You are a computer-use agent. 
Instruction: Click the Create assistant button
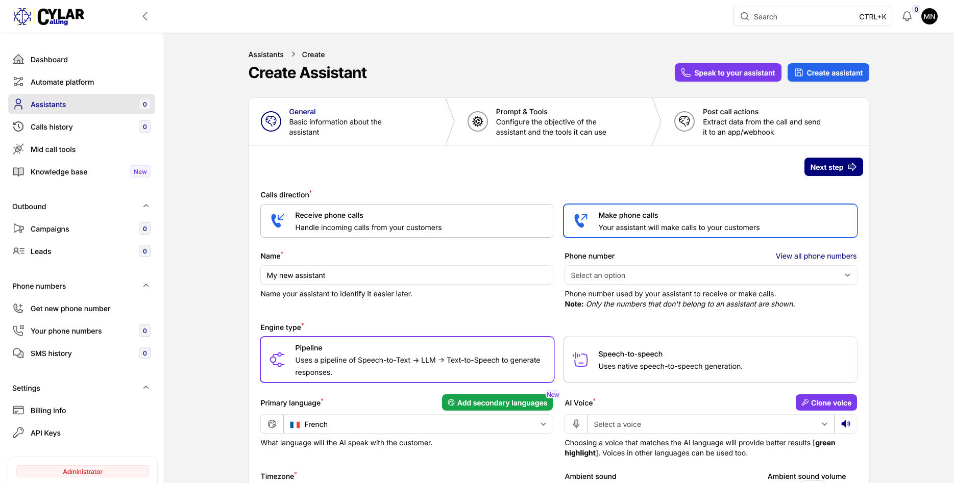click(x=828, y=72)
